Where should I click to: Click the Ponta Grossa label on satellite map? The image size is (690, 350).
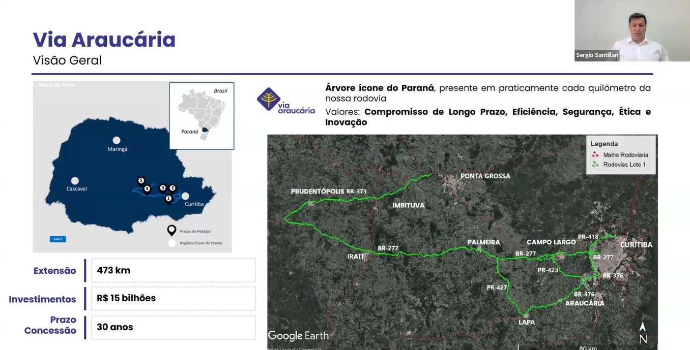(x=485, y=176)
